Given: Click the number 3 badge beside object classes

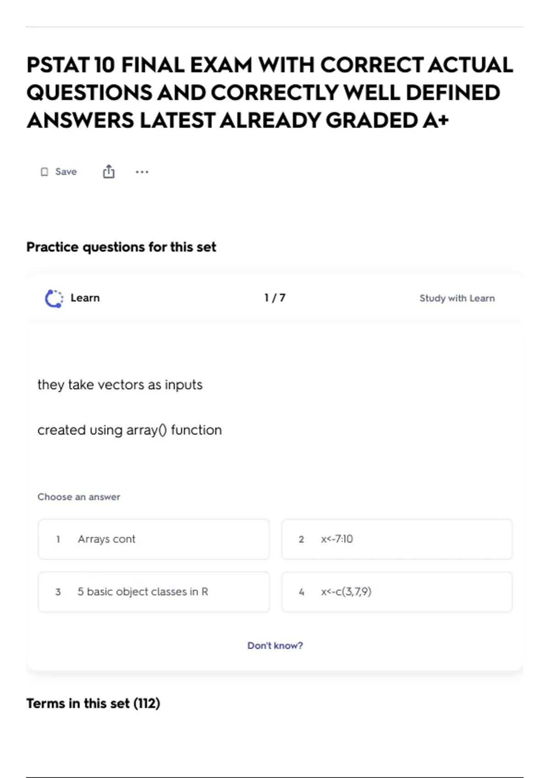Looking at the screenshot, I should [58, 592].
